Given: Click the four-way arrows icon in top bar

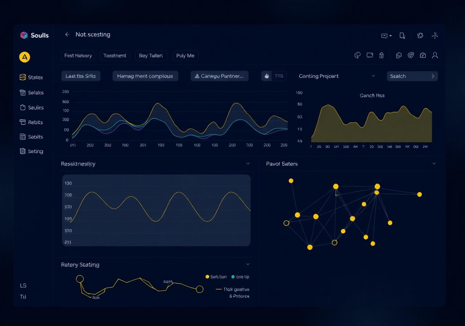Looking at the screenshot, I should coord(435,35).
